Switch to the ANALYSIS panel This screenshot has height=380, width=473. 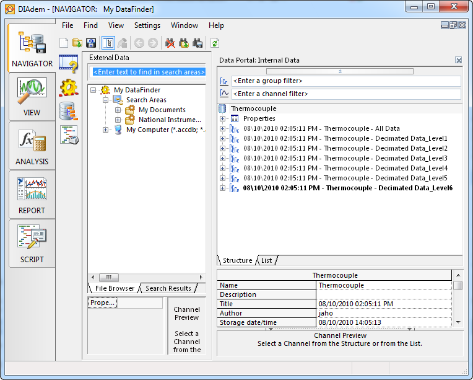[x=32, y=146]
